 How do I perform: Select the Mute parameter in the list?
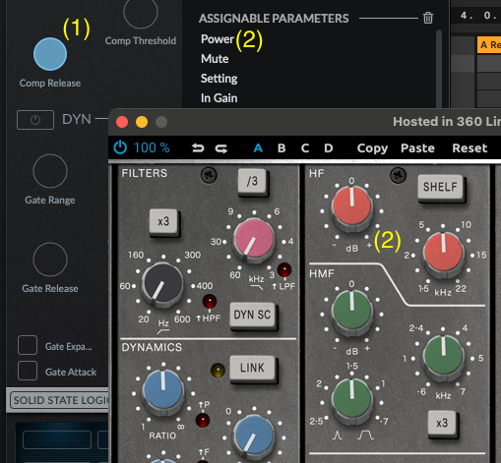pyautogui.click(x=215, y=59)
